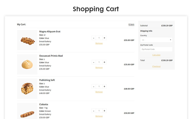The height and width of the screenshot is (119, 192).
Task: Proceed via the Checkout link
Action: coord(156,66)
